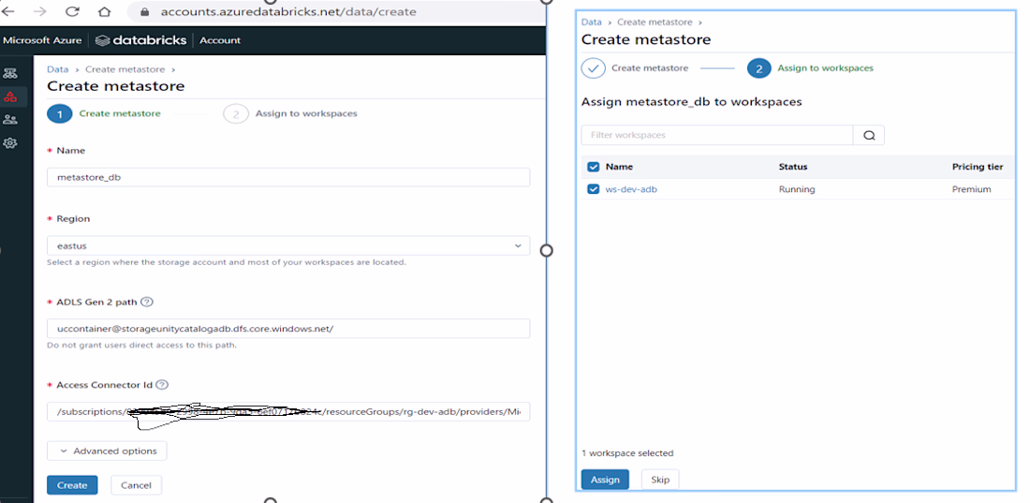Open the Settings gear in the sidebar

(x=10, y=142)
